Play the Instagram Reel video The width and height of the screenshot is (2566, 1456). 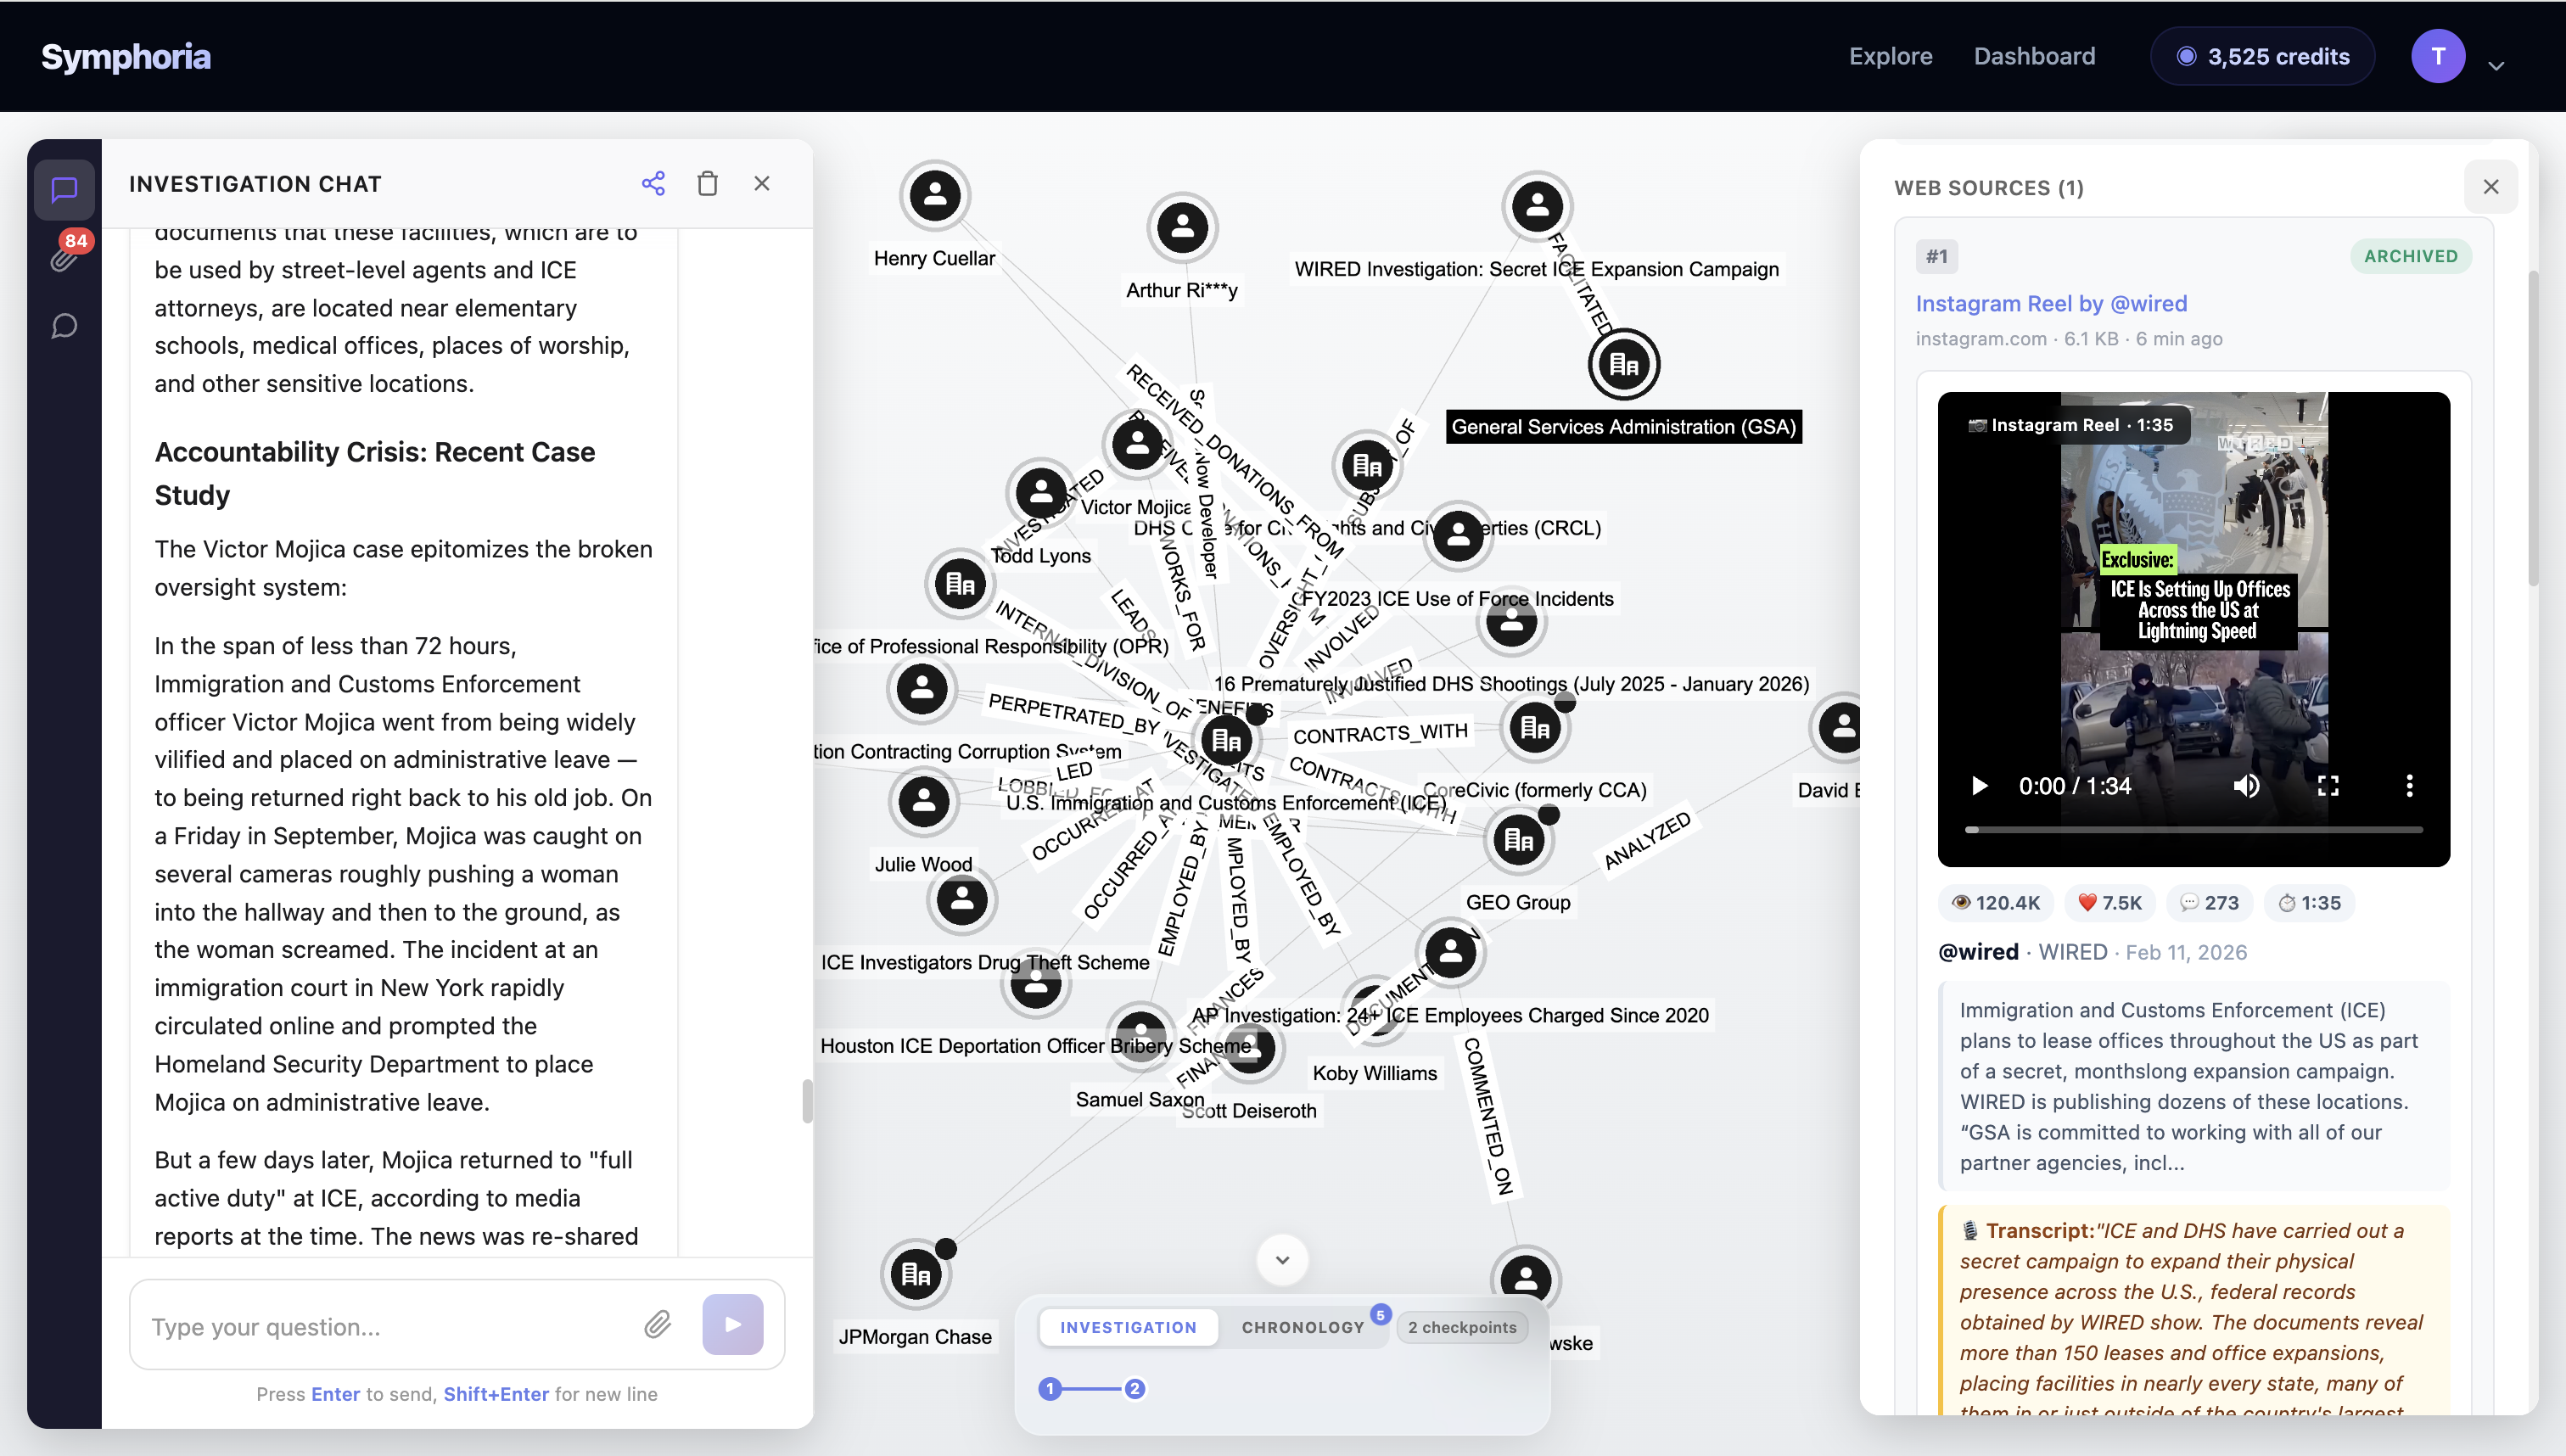tap(1979, 786)
